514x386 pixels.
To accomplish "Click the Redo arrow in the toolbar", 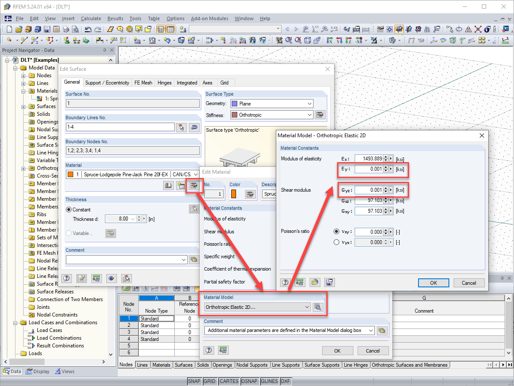I will click(98, 29).
